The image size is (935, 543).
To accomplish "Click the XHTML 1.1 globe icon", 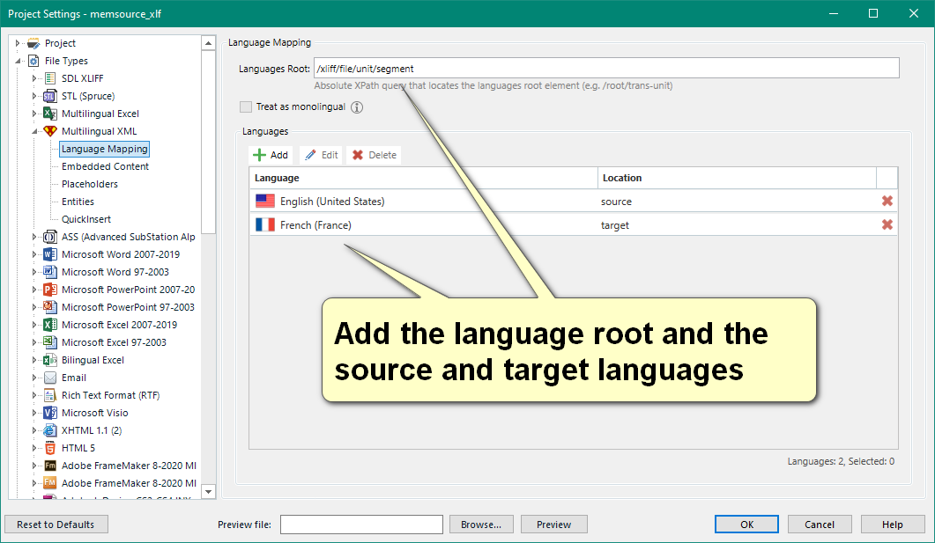I will 50,430.
